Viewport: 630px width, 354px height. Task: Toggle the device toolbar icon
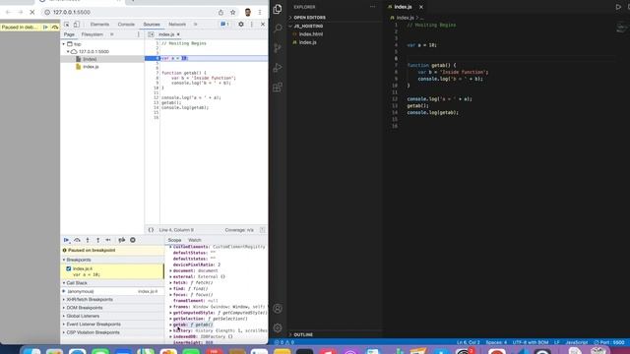tap(77, 25)
